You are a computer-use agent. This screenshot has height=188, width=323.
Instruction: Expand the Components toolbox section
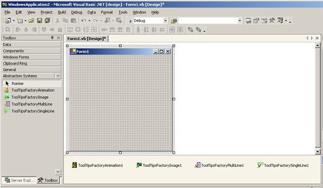click(32, 51)
